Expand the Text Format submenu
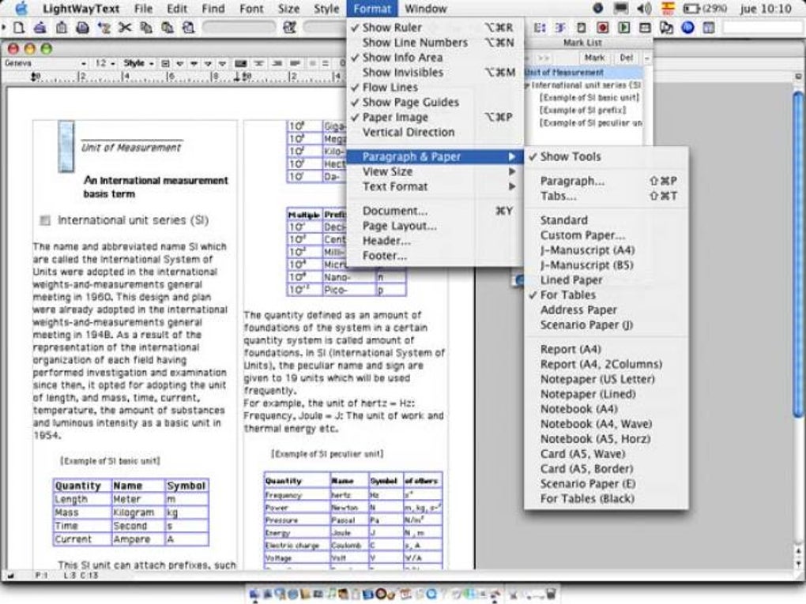Image resolution: width=806 pixels, height=604 pixels. (x=435, y=186)
